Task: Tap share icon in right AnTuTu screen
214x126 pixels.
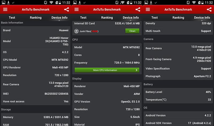Action: tap(209, 9)
